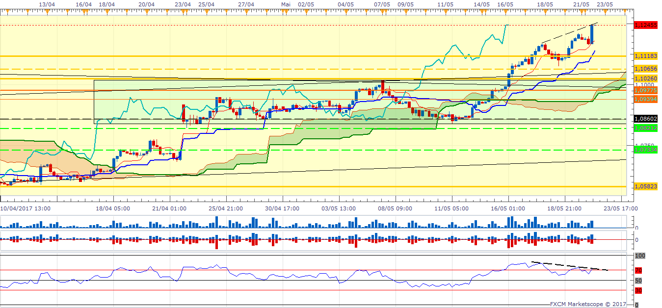This screenshot has width=662, height=308.
Task: Select the 1,10656 dashed level price label
Action: coord(646,69)
